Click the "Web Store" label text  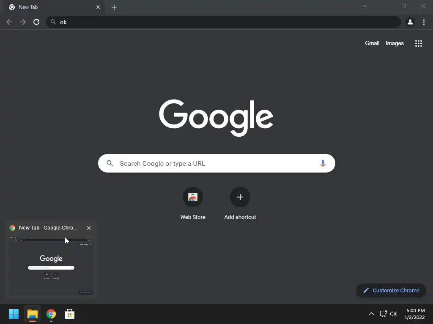pyautogui.click(x=193, y=217)
